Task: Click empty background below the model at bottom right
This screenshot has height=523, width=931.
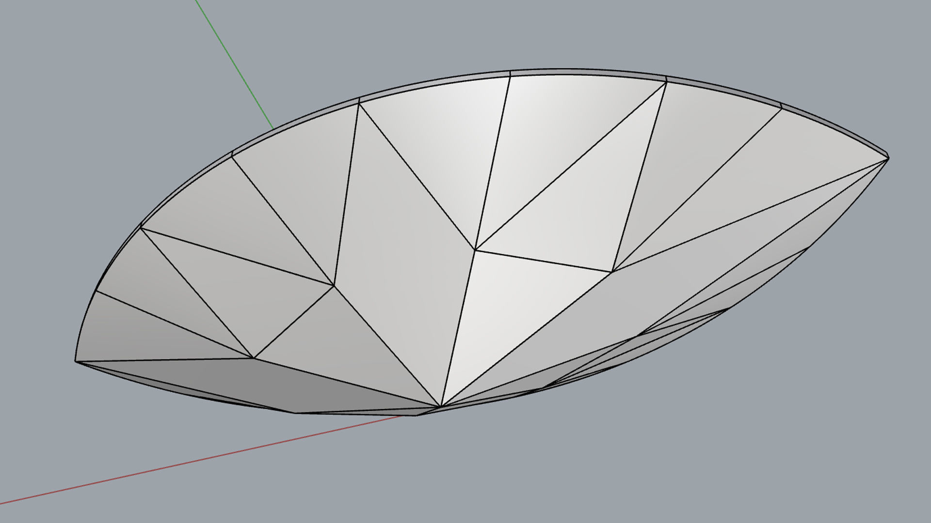Action: click(x=776, y=460)
